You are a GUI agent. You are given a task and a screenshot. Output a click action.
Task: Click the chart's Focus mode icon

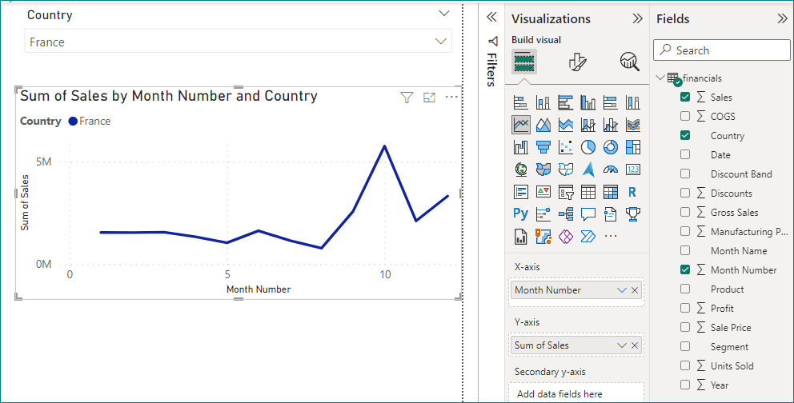429,98
